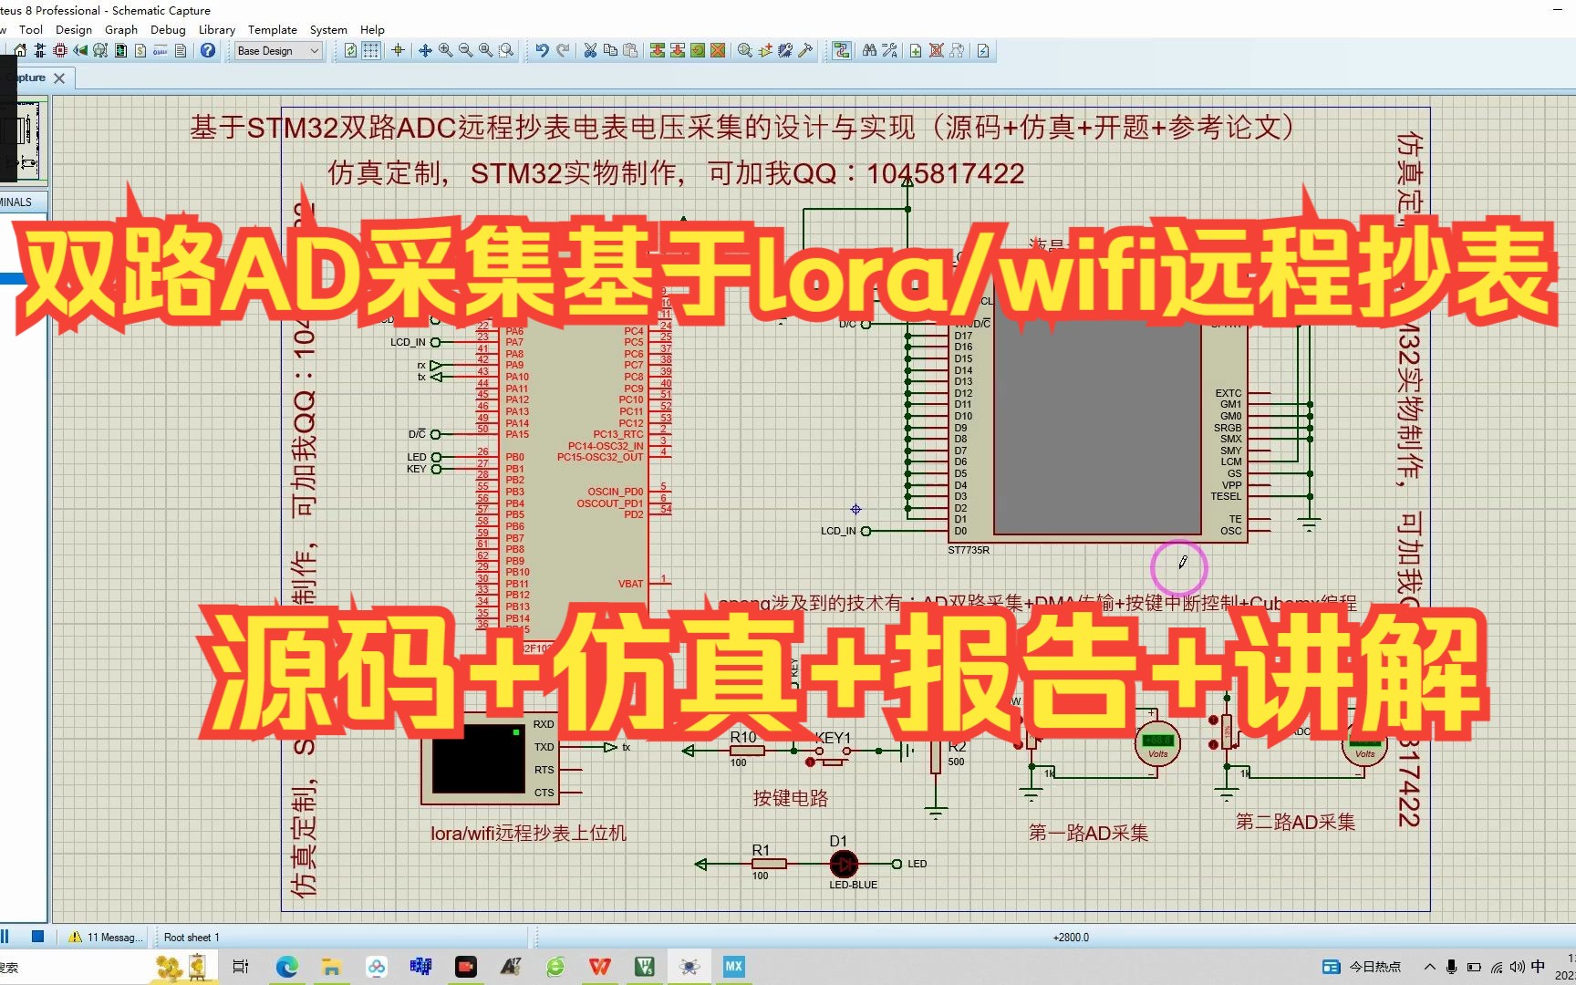The height and width of the screenshot is (985, 1576).
Task: Click the Help question-mark button
Action: click(207, 50)
